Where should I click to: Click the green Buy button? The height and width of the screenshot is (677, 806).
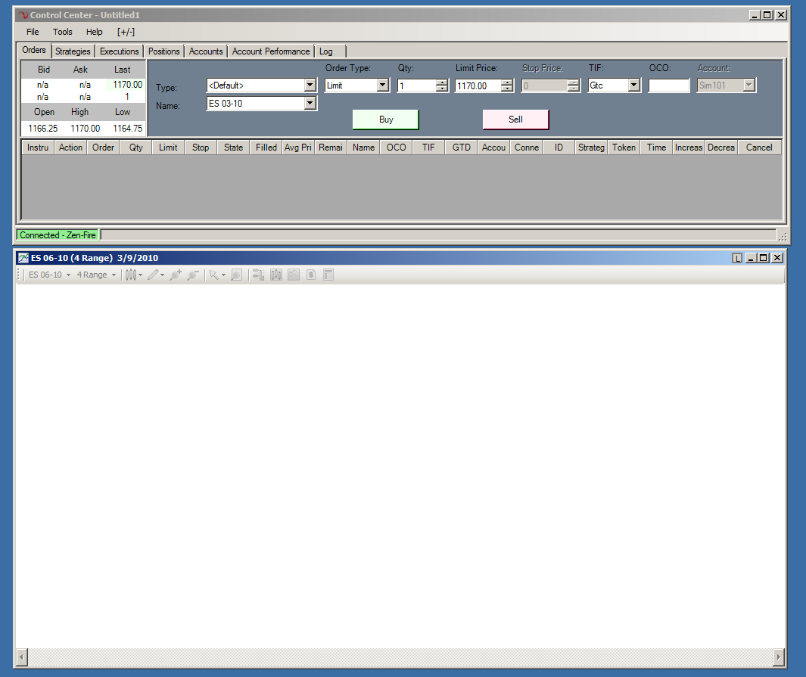click(385, 120)
